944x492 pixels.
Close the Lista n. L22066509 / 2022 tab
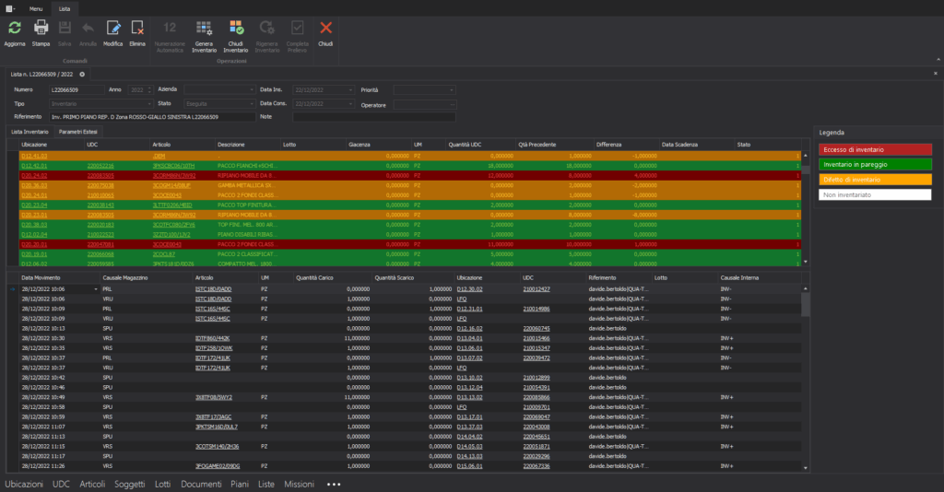click(82, 74)
